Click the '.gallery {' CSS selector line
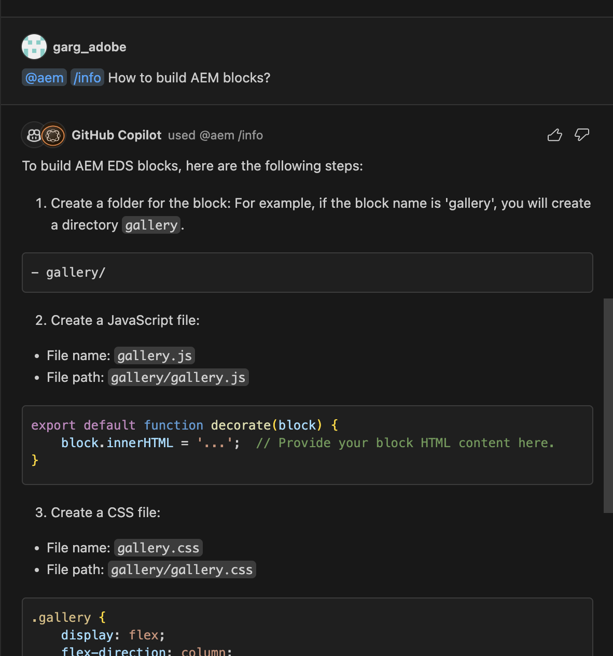Viewport: 613px width, 656px height. pos(68,618)
